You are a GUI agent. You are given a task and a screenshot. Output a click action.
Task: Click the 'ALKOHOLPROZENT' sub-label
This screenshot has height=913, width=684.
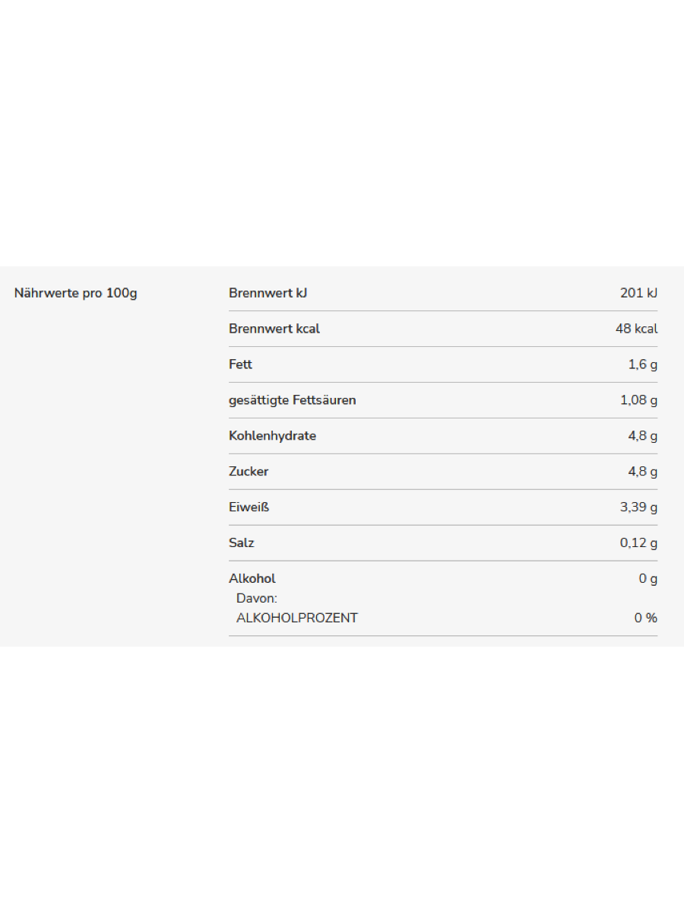tap(296, 618)
